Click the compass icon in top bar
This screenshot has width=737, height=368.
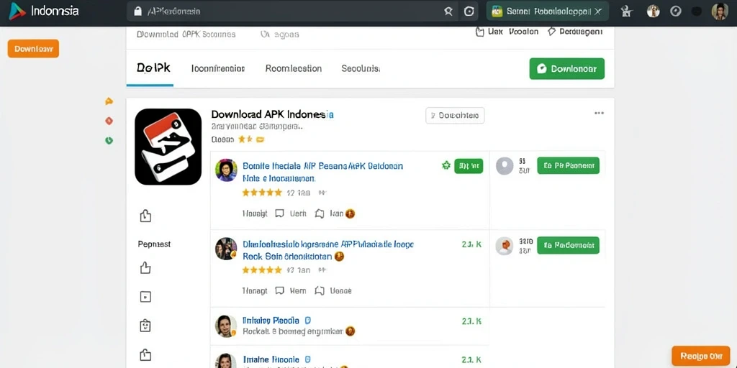pyautogui.click(x=675, y=11)
